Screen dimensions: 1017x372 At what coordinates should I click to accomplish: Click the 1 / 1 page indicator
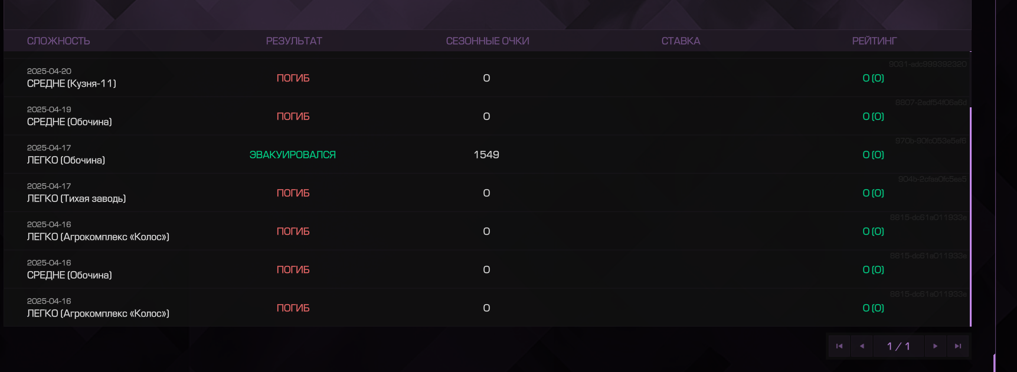(x=898, y=346)
